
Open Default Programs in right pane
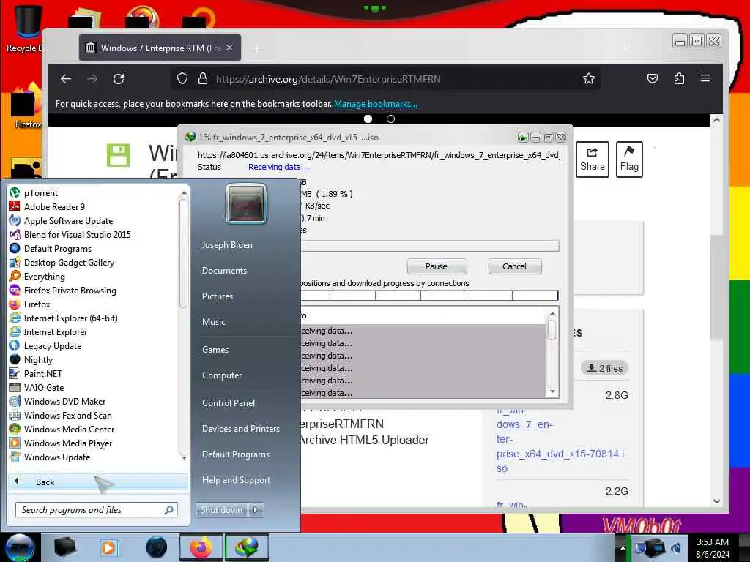(x=235, y=454)
